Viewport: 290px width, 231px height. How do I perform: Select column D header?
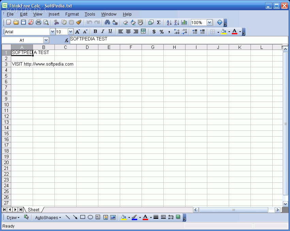(x=87, y=47)
